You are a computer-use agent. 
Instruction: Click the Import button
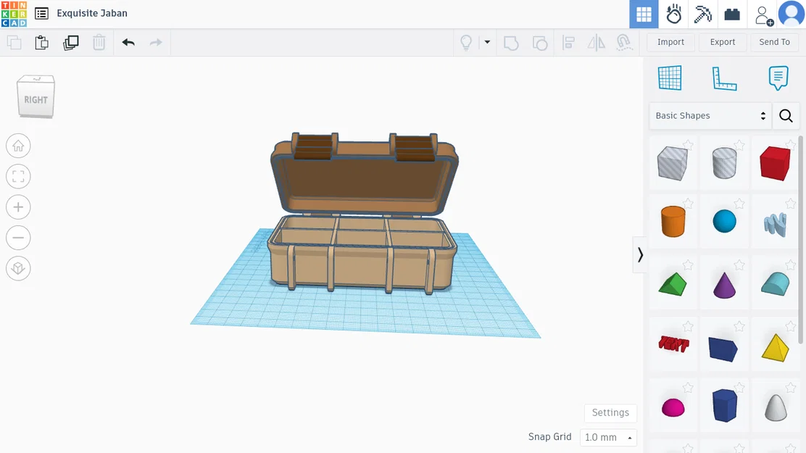click(670, 42)
